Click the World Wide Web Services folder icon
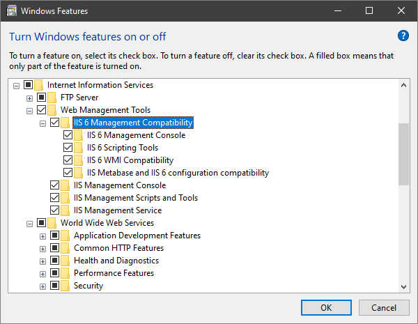The width and height of the screenshot is (418, 324). coord(52,223)
